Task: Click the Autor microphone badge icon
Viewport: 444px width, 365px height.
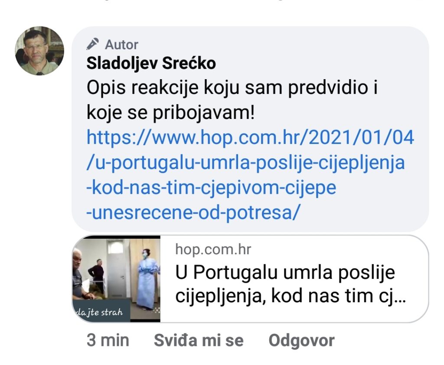Action: click(x=93, y=44)
